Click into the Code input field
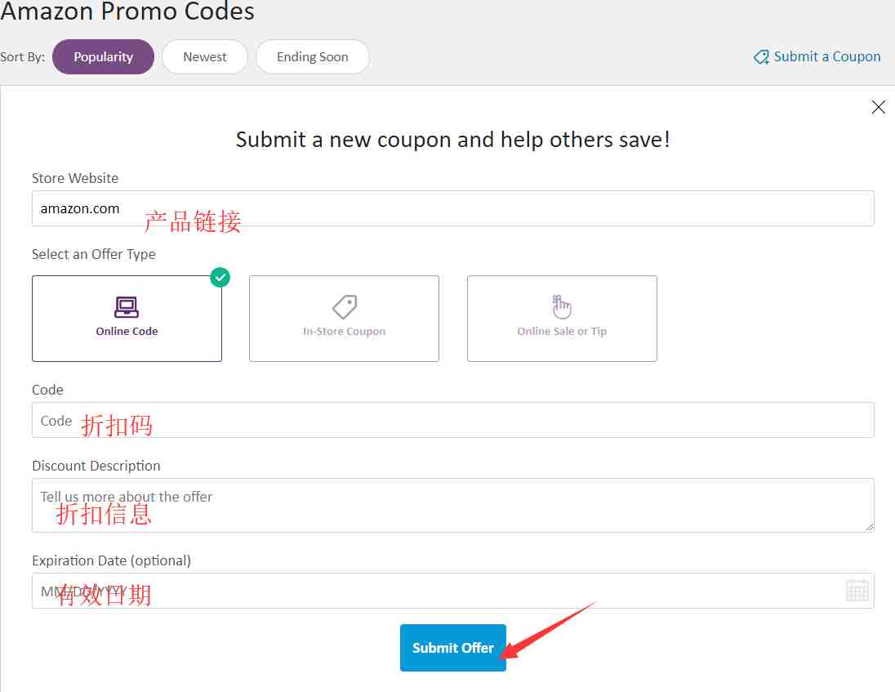 453,420
